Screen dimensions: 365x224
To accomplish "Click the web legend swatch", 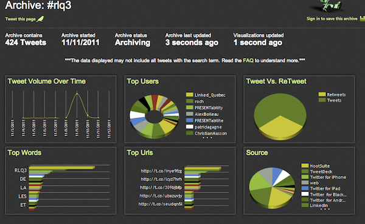I will click(x=305, y=183).
